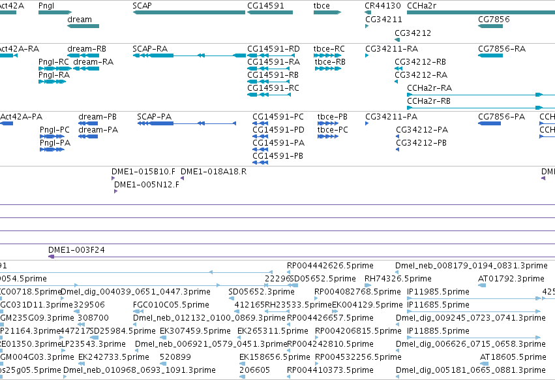Image resolution: width=555 pixels, height=380 pixels.
Task: Click protein label CG34212-PA
Action: coord(422,130)
